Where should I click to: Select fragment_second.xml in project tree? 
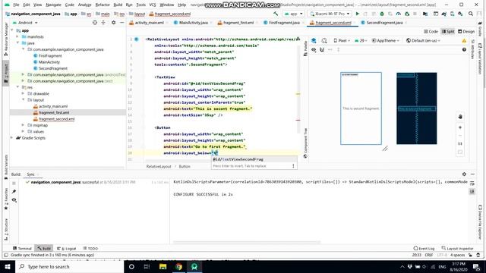tap(56, 119)
